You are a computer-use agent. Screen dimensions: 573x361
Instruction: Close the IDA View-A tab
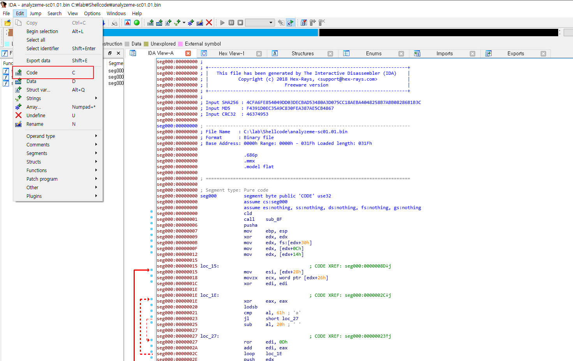click(x=188, y=53)
